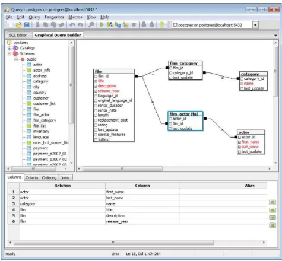
Task: Check the film_id box in the film table
Action: (96, 77)
